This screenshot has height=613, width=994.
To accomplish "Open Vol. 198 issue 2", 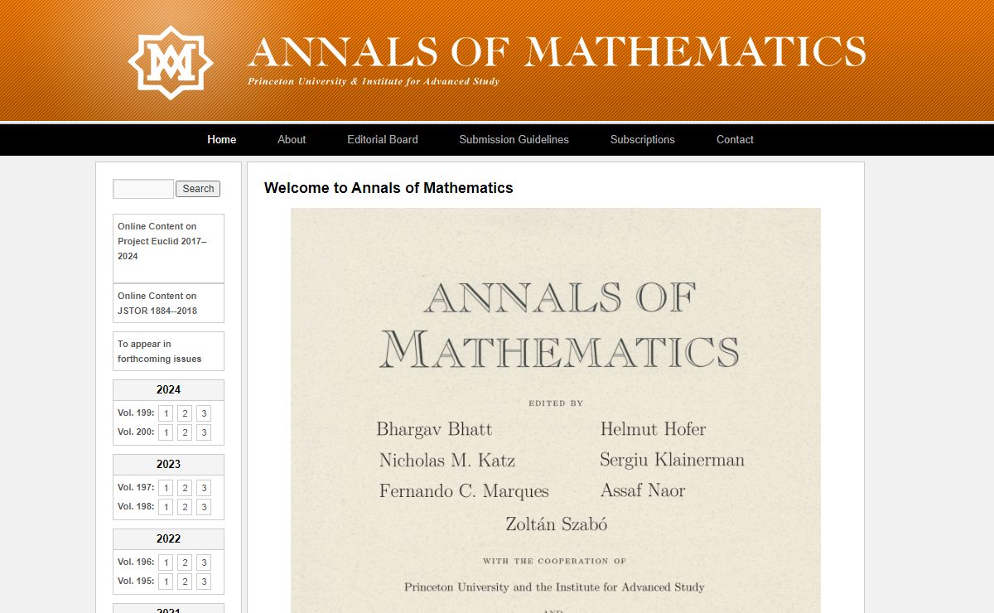I will (x=185, y=507).
